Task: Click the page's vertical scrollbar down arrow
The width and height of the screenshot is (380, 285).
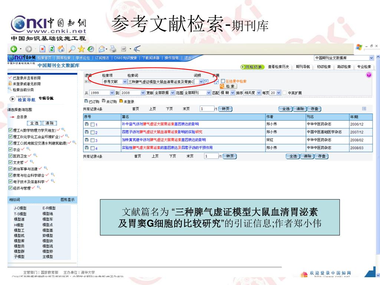Action: (377, 275)
